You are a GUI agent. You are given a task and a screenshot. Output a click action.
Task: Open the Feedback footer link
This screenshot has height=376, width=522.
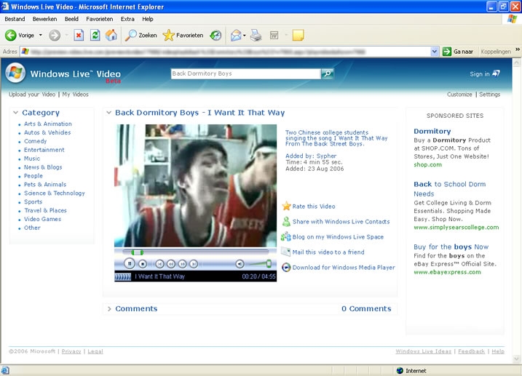pos(471,351)
